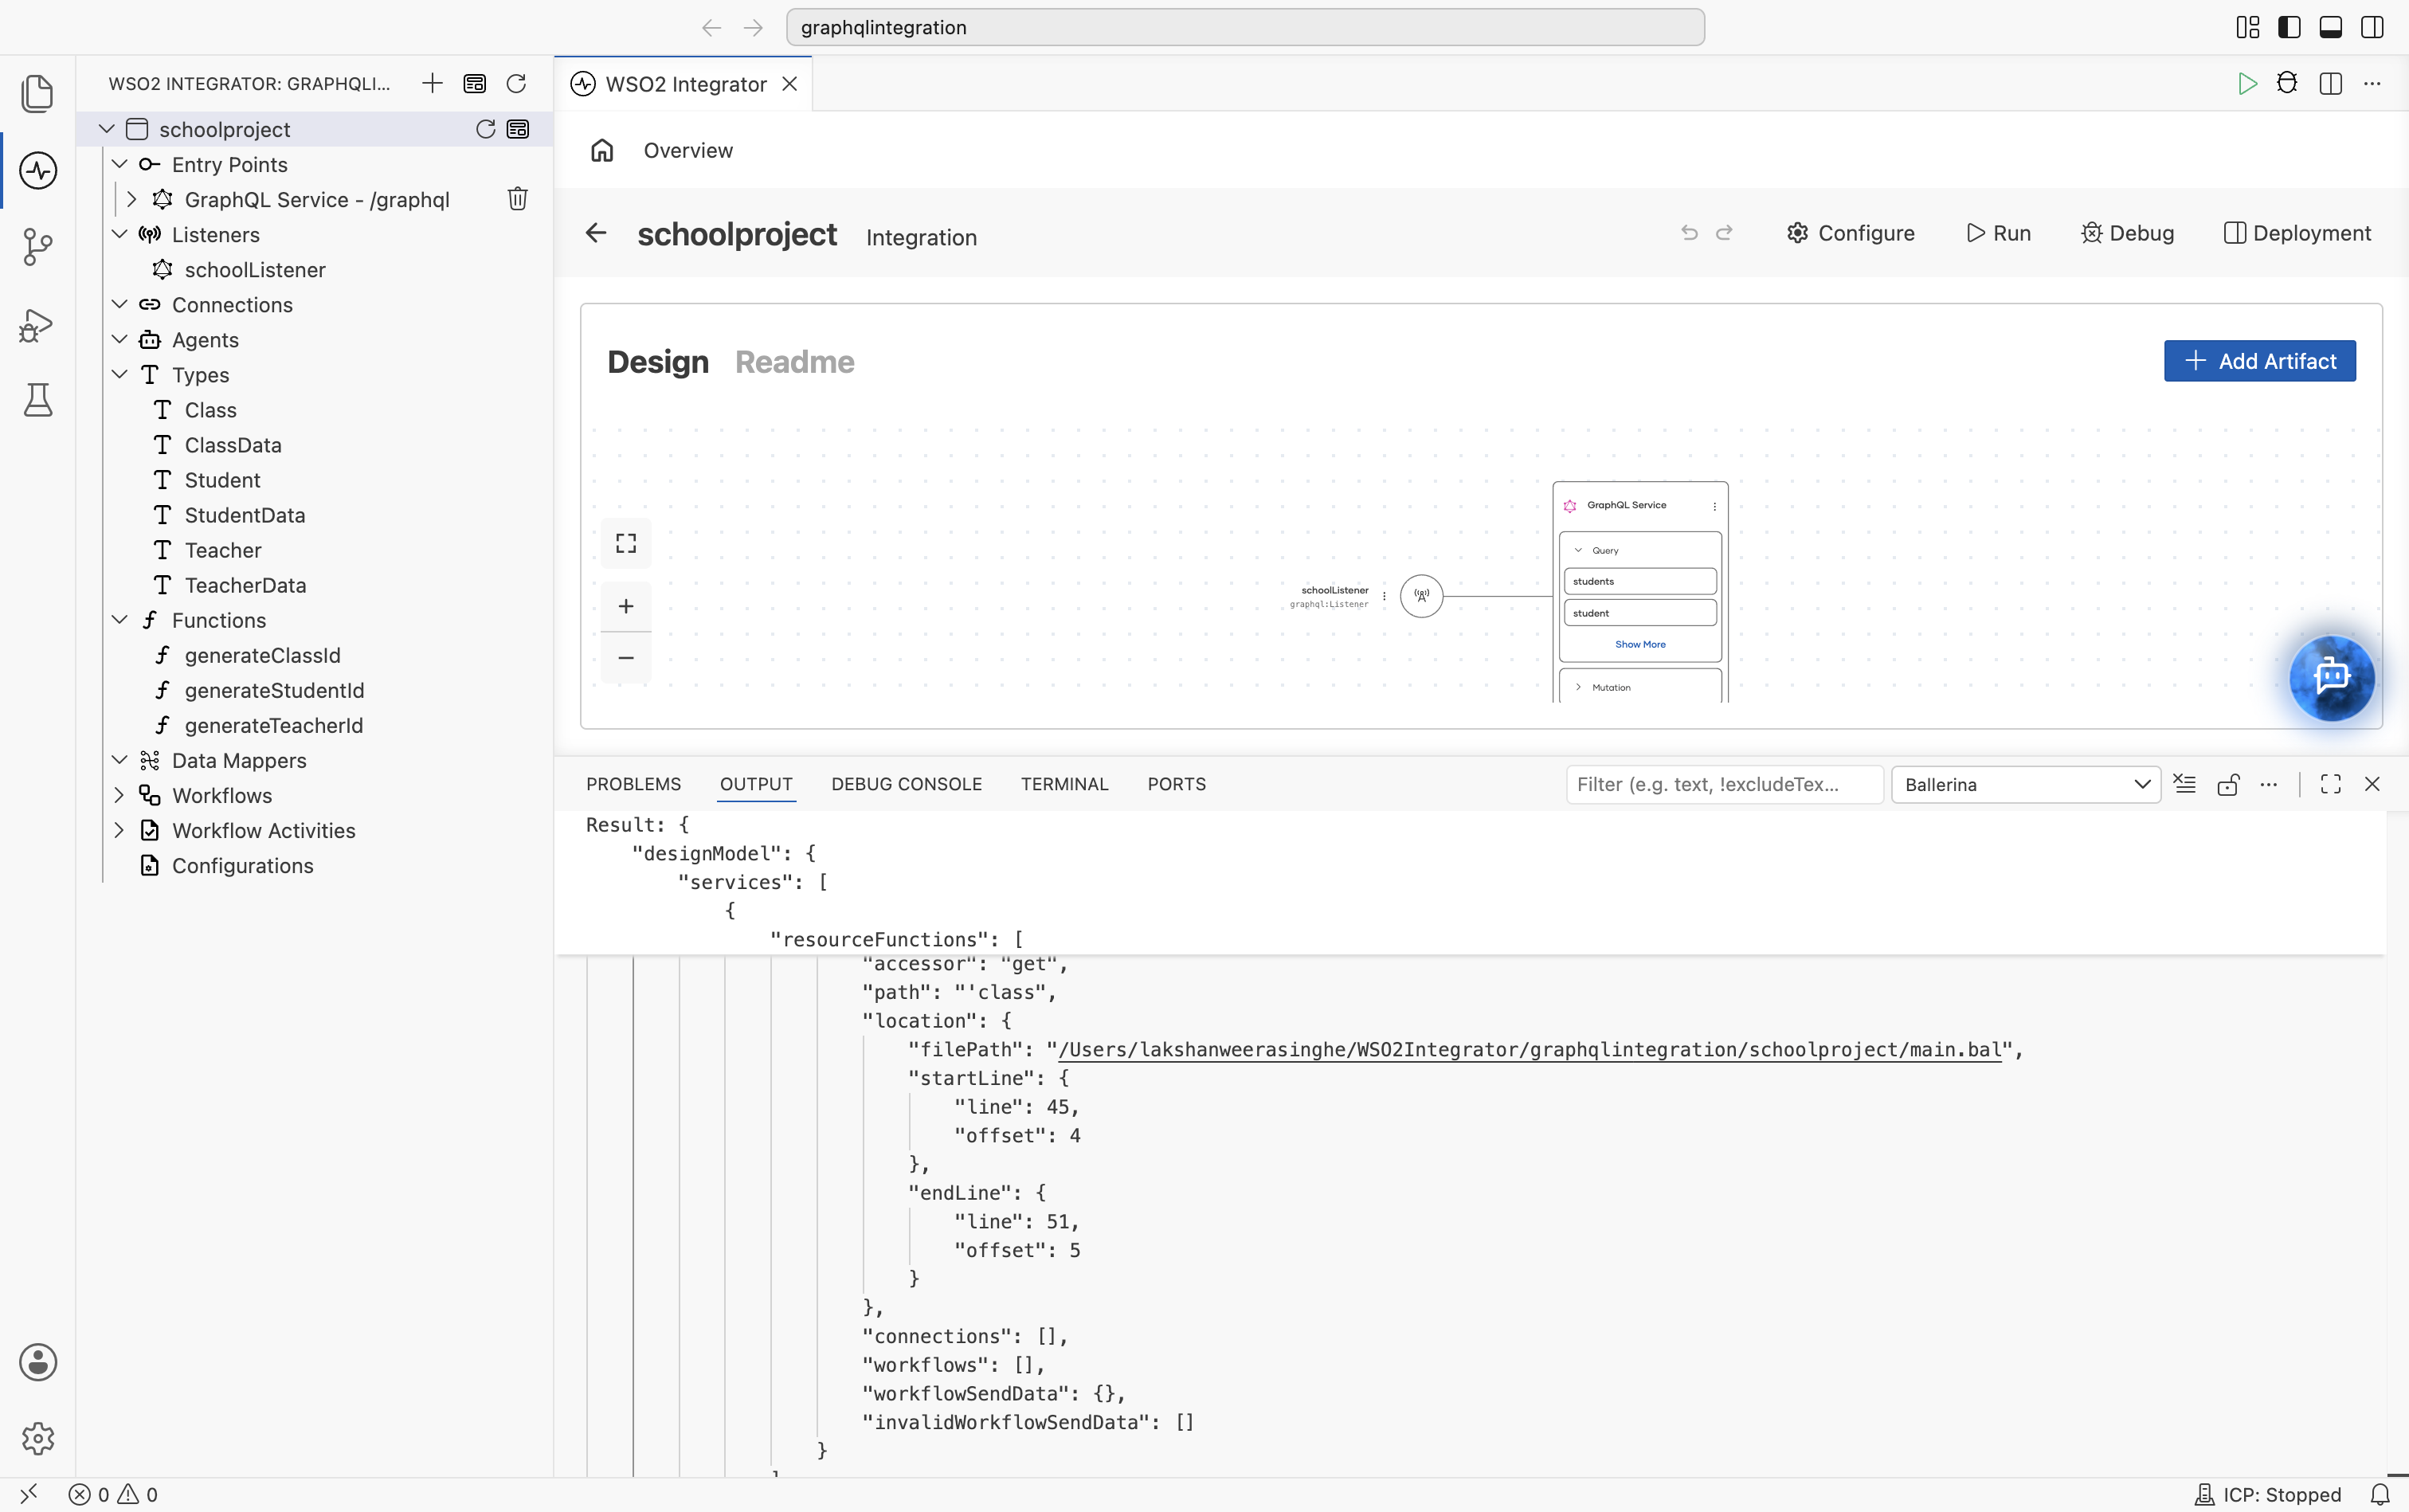Open the Accounts icon in activity bar
The image size is (2409, 1512).
coord(38,1362)
